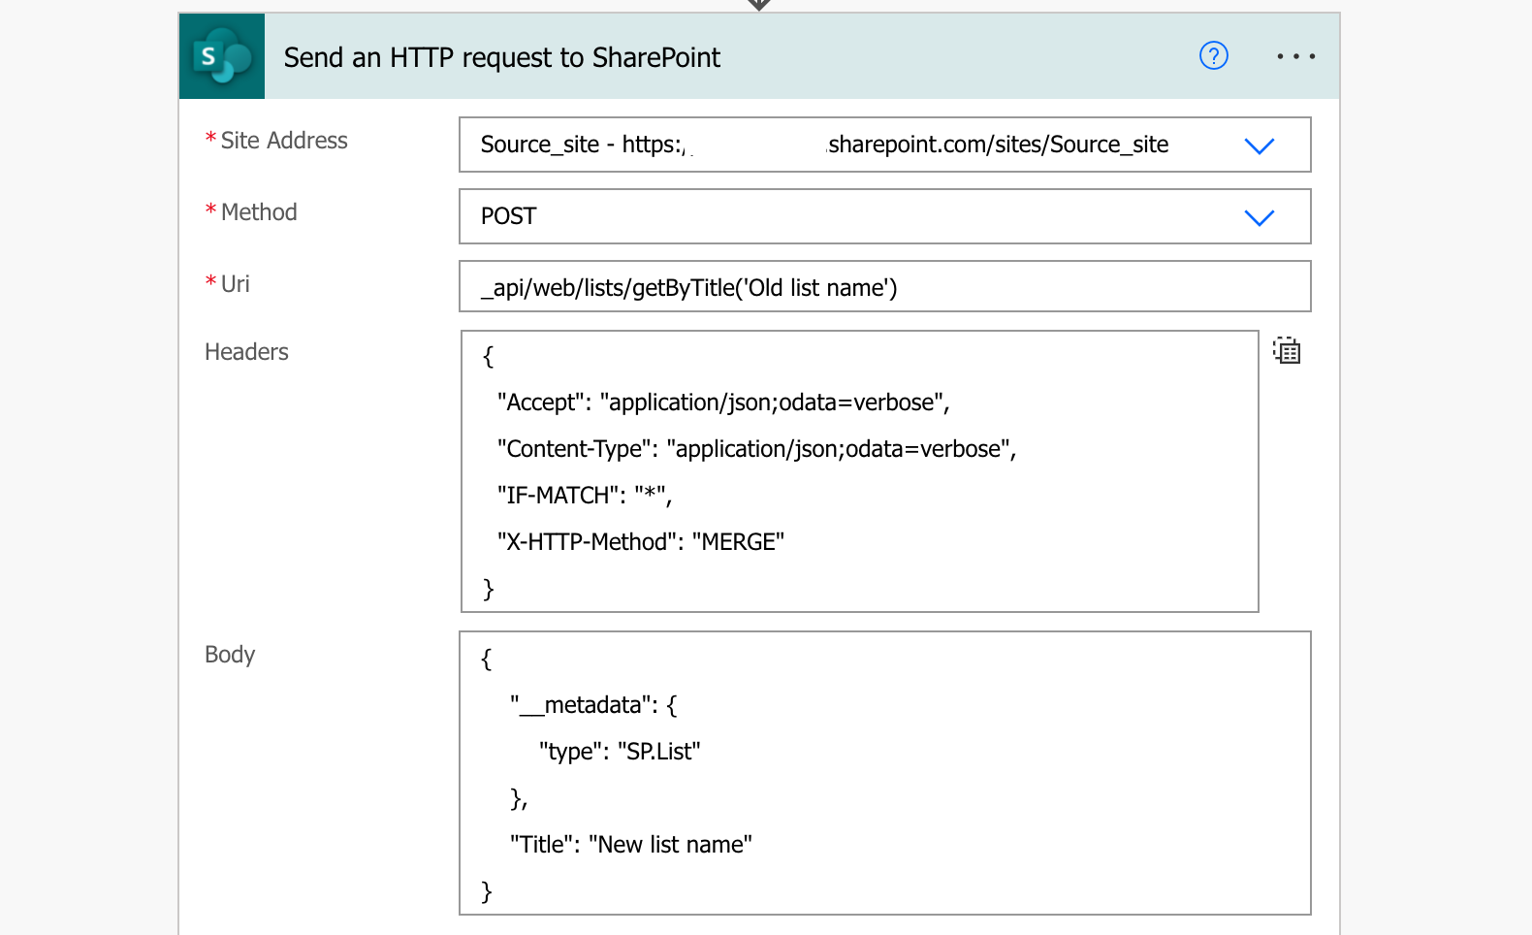Click inside the Body text box
This screenshot has width=1532, height=935.
884,773
